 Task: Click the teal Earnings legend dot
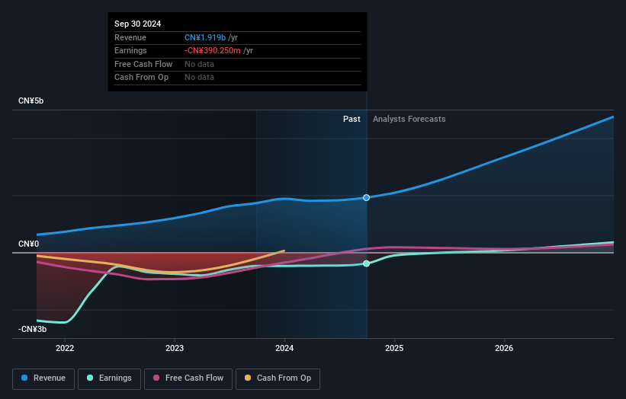tap(90, 378)
